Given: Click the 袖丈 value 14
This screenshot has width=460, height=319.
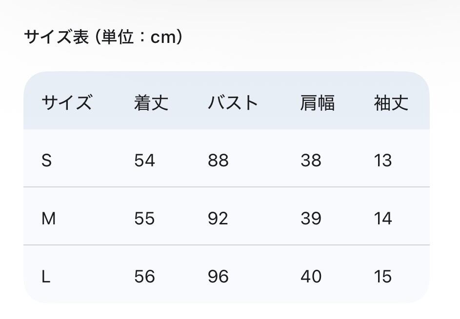Looking at the screenshot, I should coord(383,219).
